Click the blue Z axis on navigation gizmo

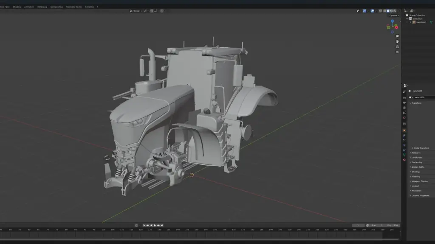point(392,21)
